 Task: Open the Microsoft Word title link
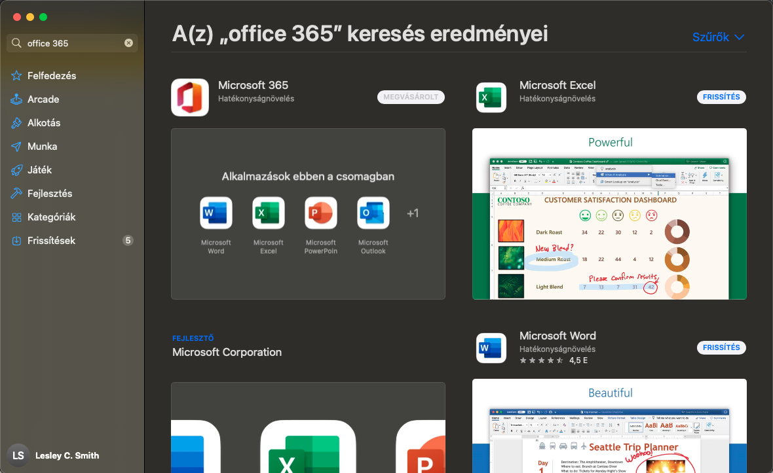557,336
